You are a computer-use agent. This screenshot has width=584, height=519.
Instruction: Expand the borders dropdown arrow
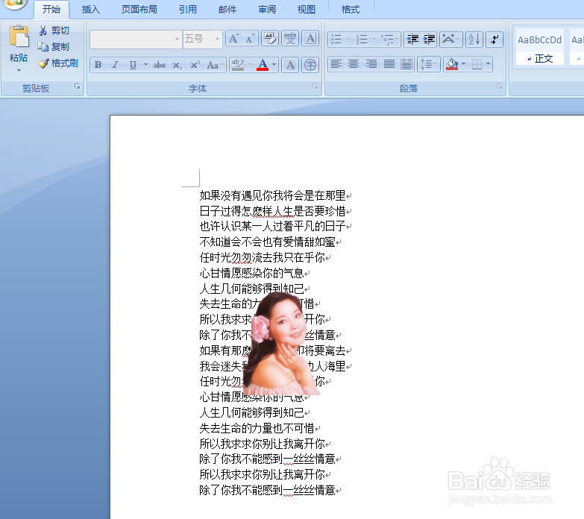[488, 64]
